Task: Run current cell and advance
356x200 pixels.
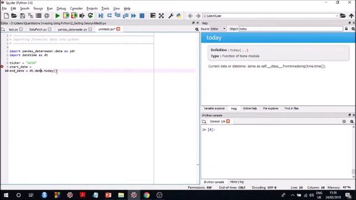Action: coord(74,16)
